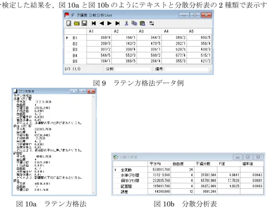Go to previous page with left arrow

101,23
